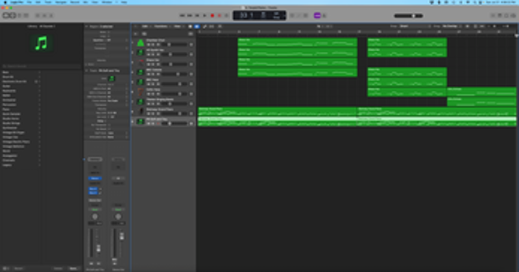The image size is (519, 272).
Task: Open the Staff Style dropdown
Action: (117, 133)
